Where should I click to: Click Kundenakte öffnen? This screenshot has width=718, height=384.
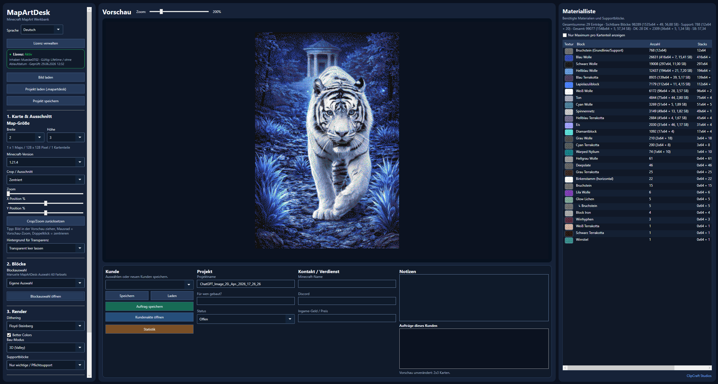[x=149, y=317]
